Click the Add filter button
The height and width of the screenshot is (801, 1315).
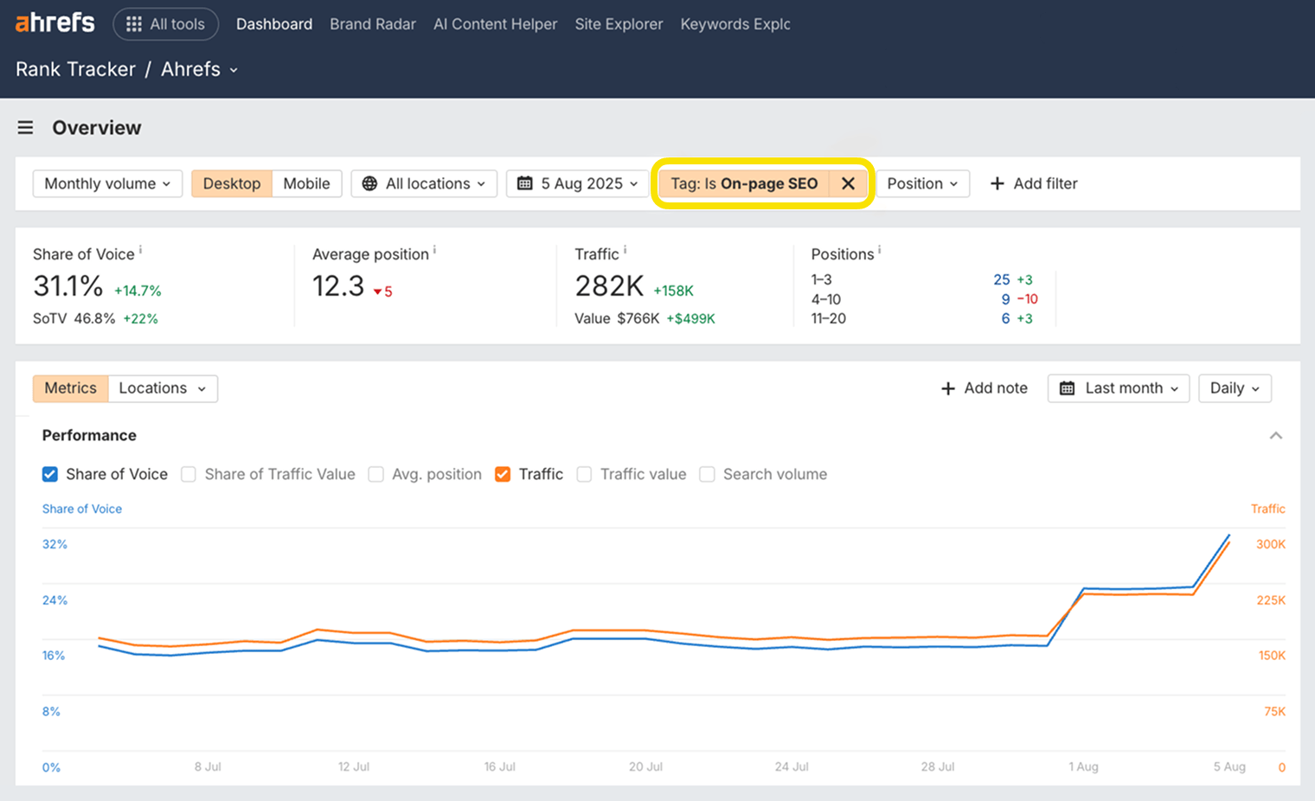pyautogui.click(x=1033, y=183)
